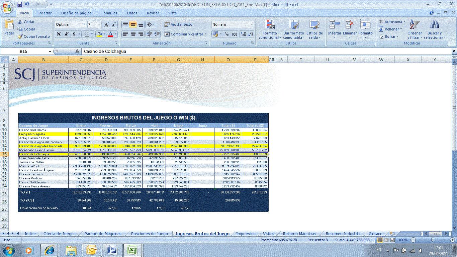Switch to the Fórmulas ribbon tab

[x=109, y=13]
